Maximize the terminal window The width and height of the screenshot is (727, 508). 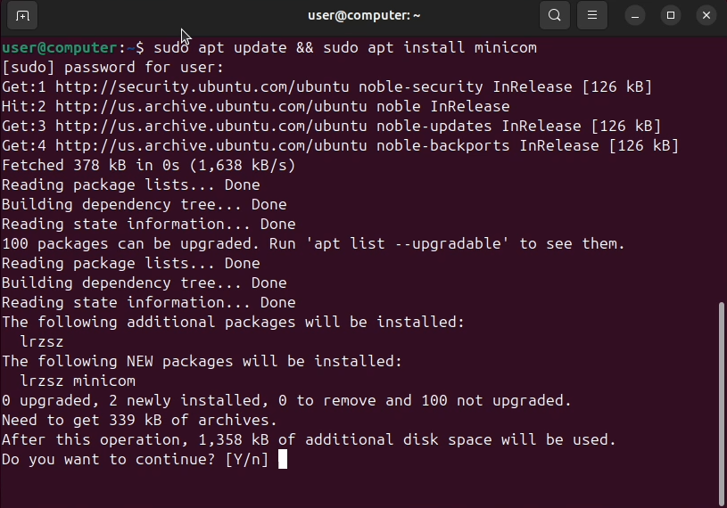pos(671,15)
